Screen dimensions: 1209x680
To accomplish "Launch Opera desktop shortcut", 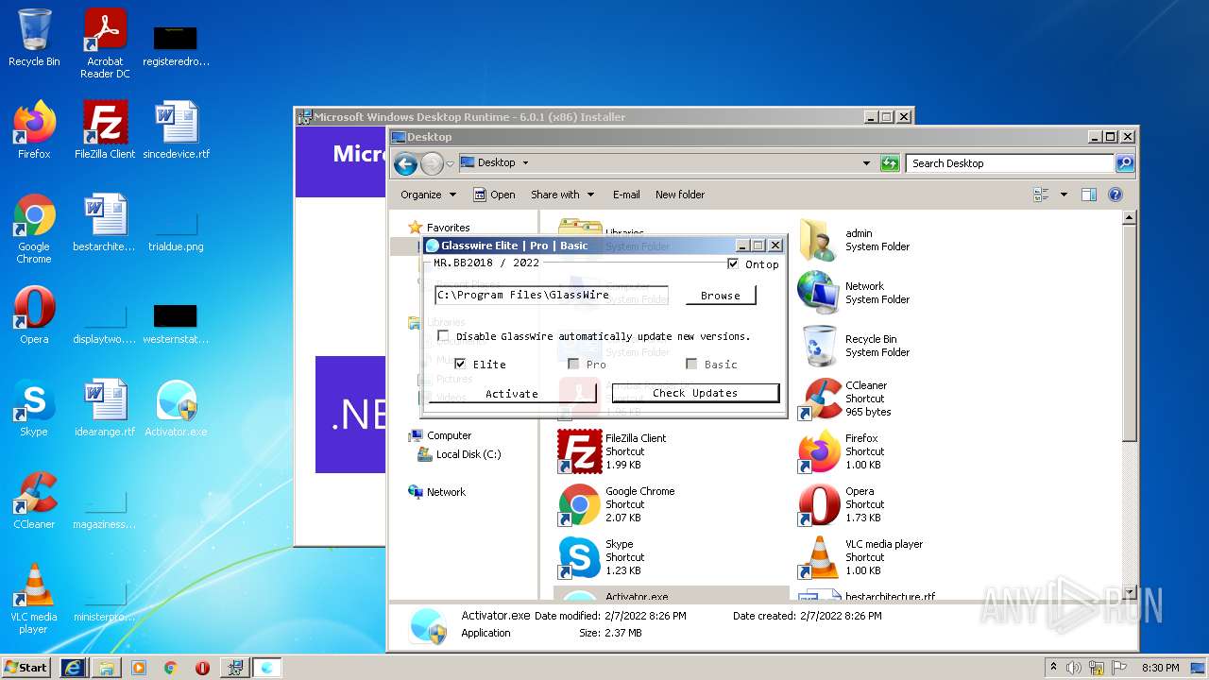I will [x=34, y=315].
